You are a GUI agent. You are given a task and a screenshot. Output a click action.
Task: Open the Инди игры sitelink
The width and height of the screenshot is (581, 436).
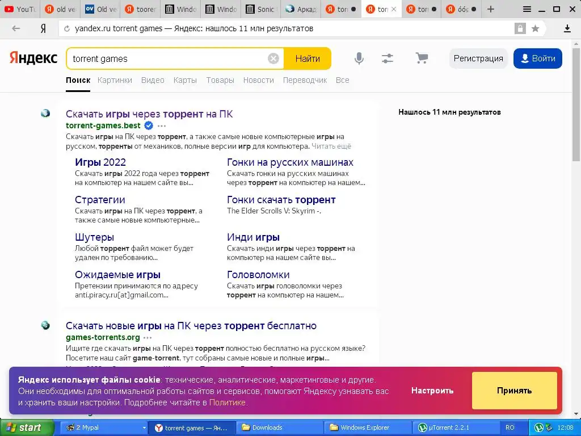(x=254, y=237)
